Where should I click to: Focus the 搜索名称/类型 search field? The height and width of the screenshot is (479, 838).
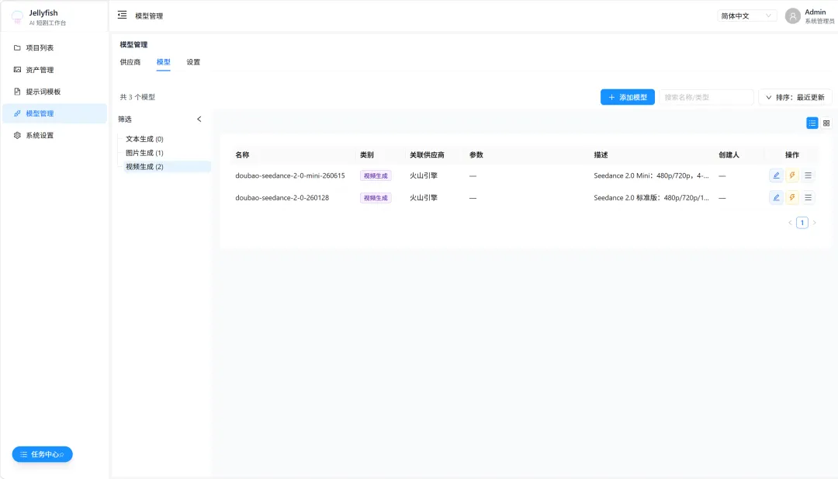click(x=706, y=97)
